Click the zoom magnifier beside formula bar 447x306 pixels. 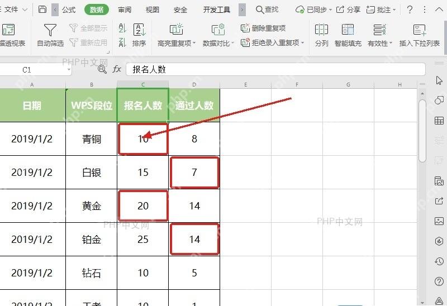click(102, 69)
